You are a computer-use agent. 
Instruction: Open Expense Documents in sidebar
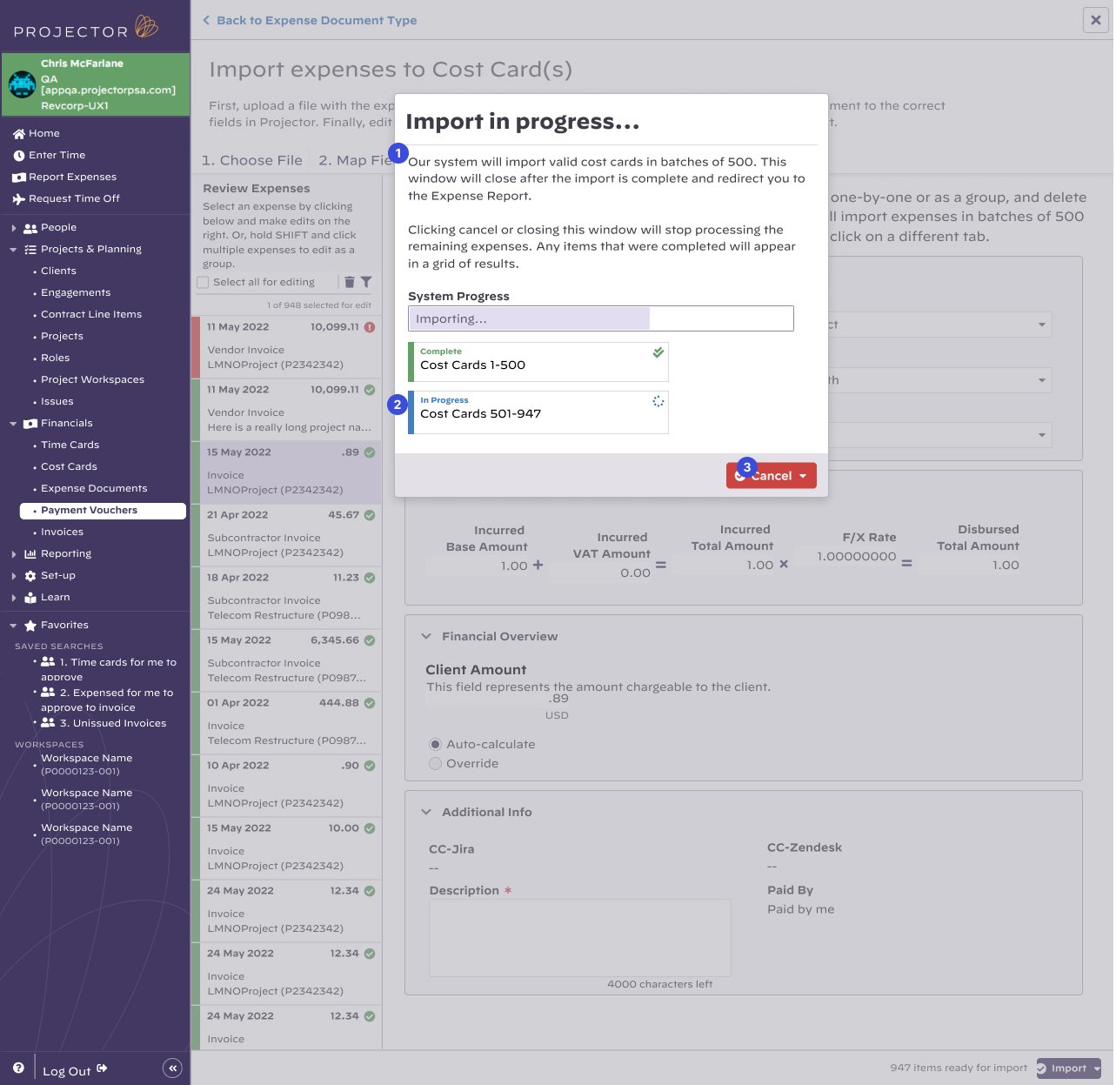point(94,489)
